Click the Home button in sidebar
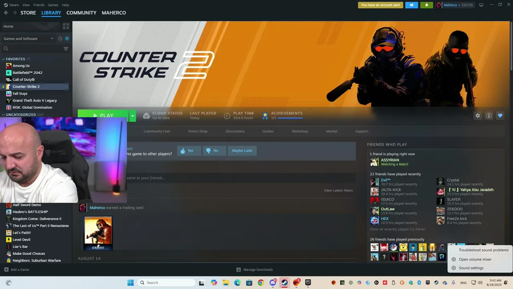This screenshot has height=289, width=513. [30, 26]
